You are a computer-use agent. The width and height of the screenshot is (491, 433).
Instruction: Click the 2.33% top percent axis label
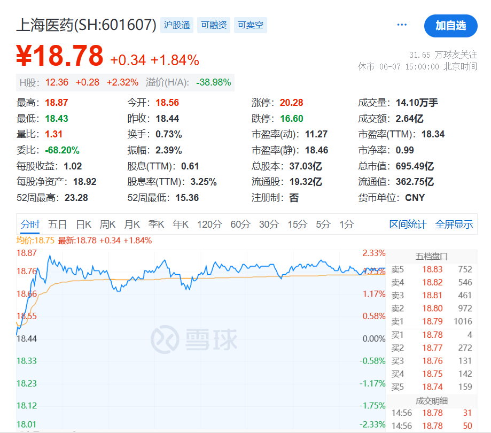pos(374,253)
